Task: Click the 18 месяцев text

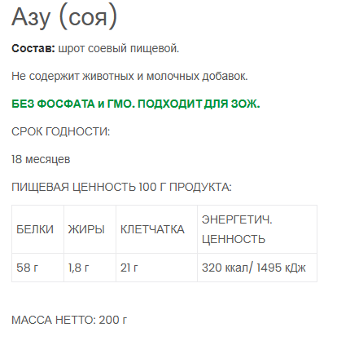Action: click(x=41, y=159)
